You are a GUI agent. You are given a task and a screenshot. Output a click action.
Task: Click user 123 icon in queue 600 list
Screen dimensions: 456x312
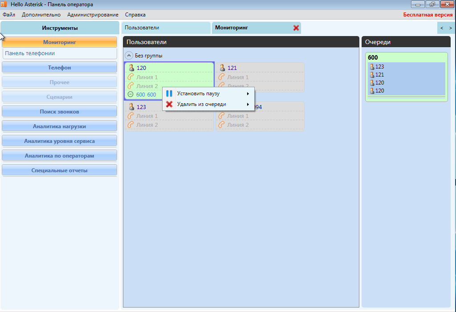(372, 67)
